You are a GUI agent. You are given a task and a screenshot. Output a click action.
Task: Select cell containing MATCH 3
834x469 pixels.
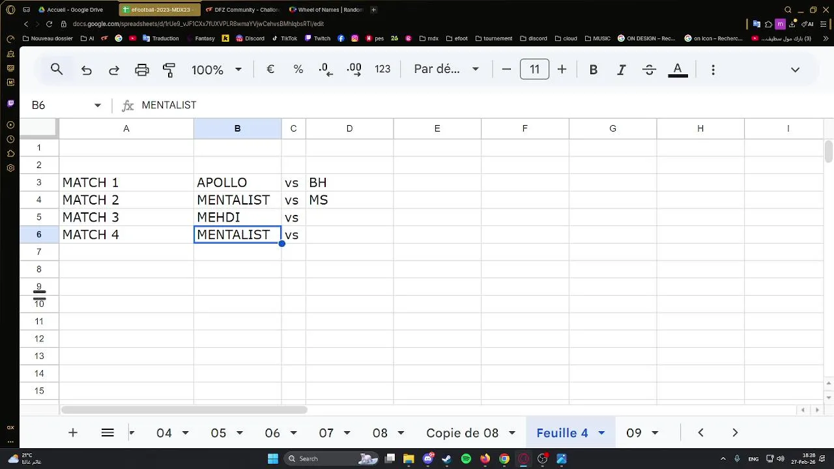pos(126,218)
